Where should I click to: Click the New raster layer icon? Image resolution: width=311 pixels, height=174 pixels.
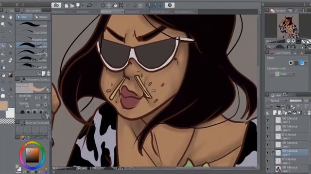pyautogui.click(x=275, y=113)
